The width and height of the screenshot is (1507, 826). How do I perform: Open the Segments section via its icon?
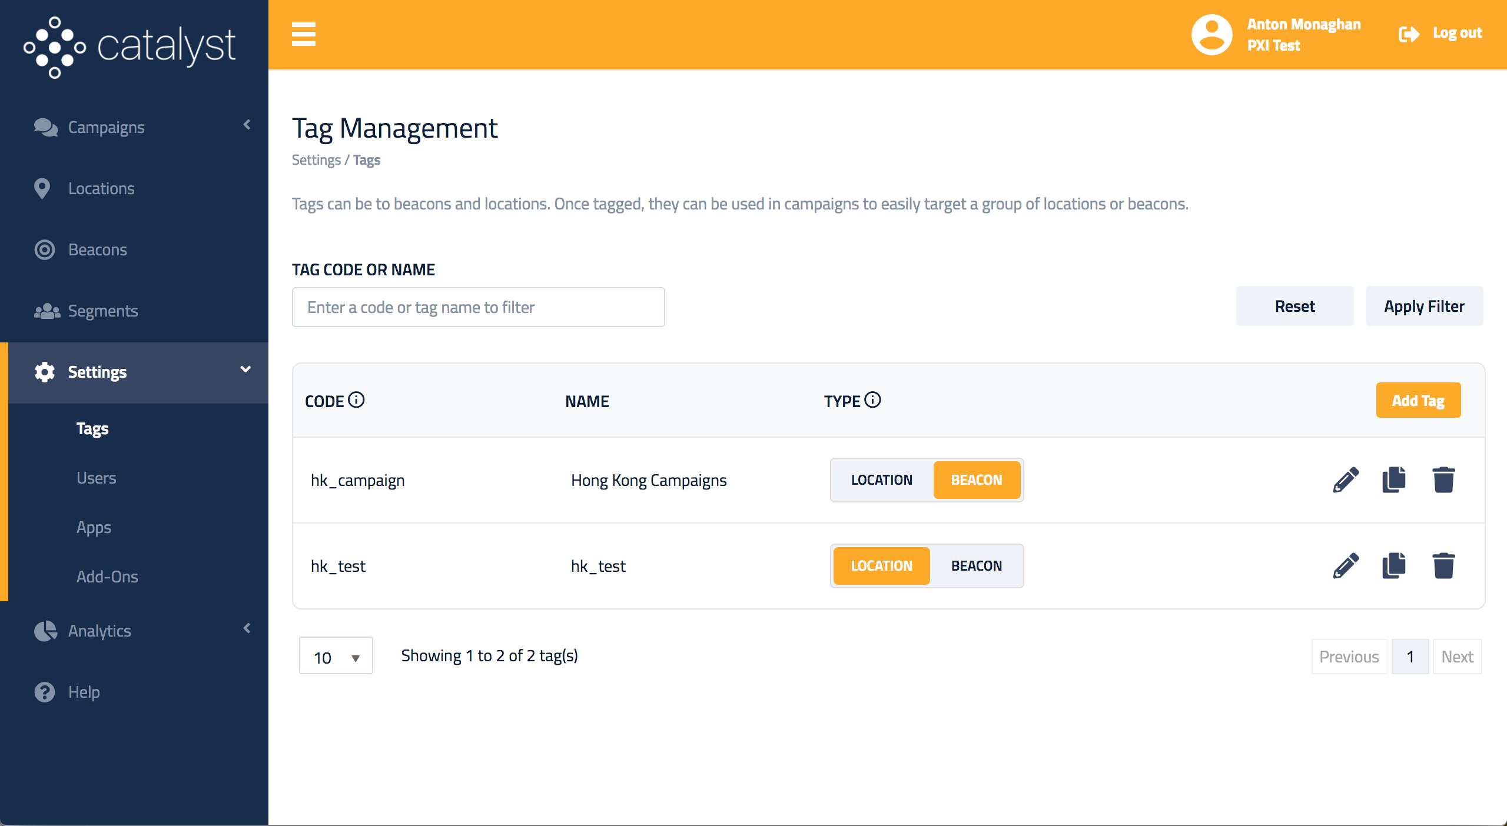[x=47, y=310]
